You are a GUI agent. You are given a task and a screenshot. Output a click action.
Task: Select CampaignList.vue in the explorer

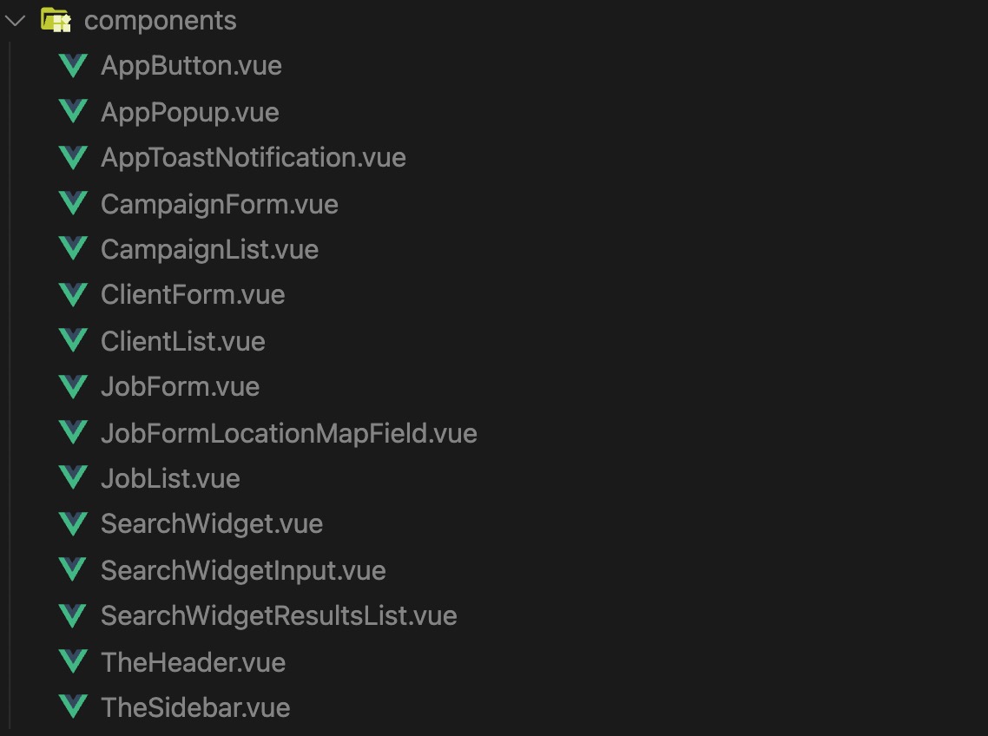pyautogui.click(x=209, y=249)
